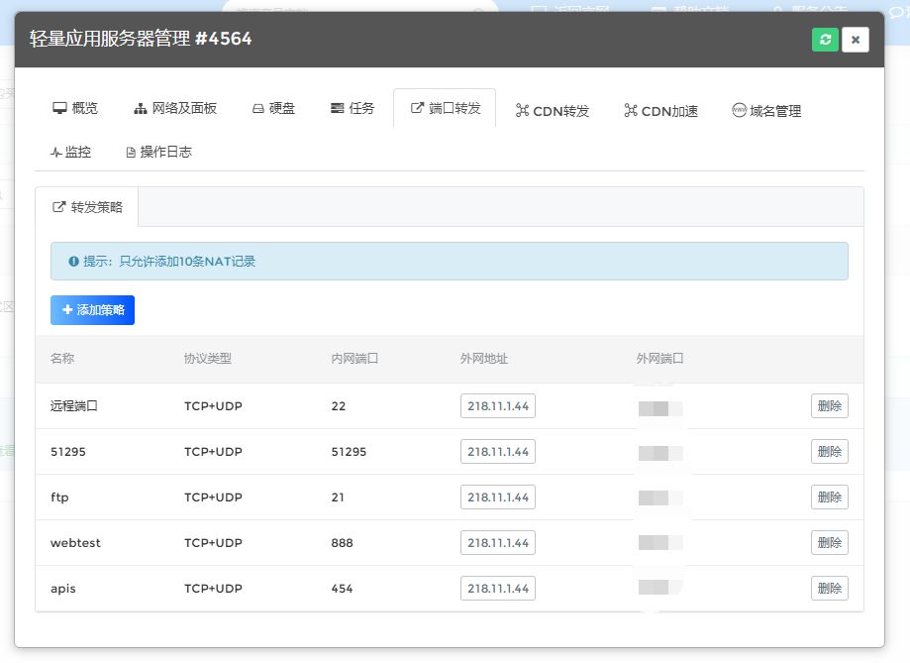The width and height of the screenshot is (910, 663).
Task: Click the dialog title 轻量应用服务器管理 #4564
Action: [x=141, y=39]
